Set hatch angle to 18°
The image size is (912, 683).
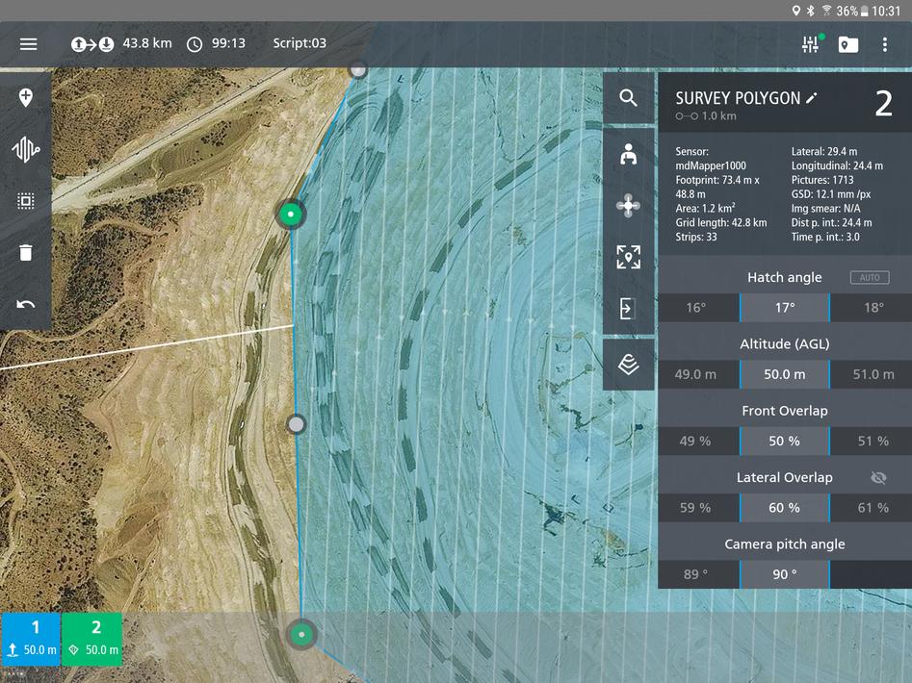pos(872,308)
